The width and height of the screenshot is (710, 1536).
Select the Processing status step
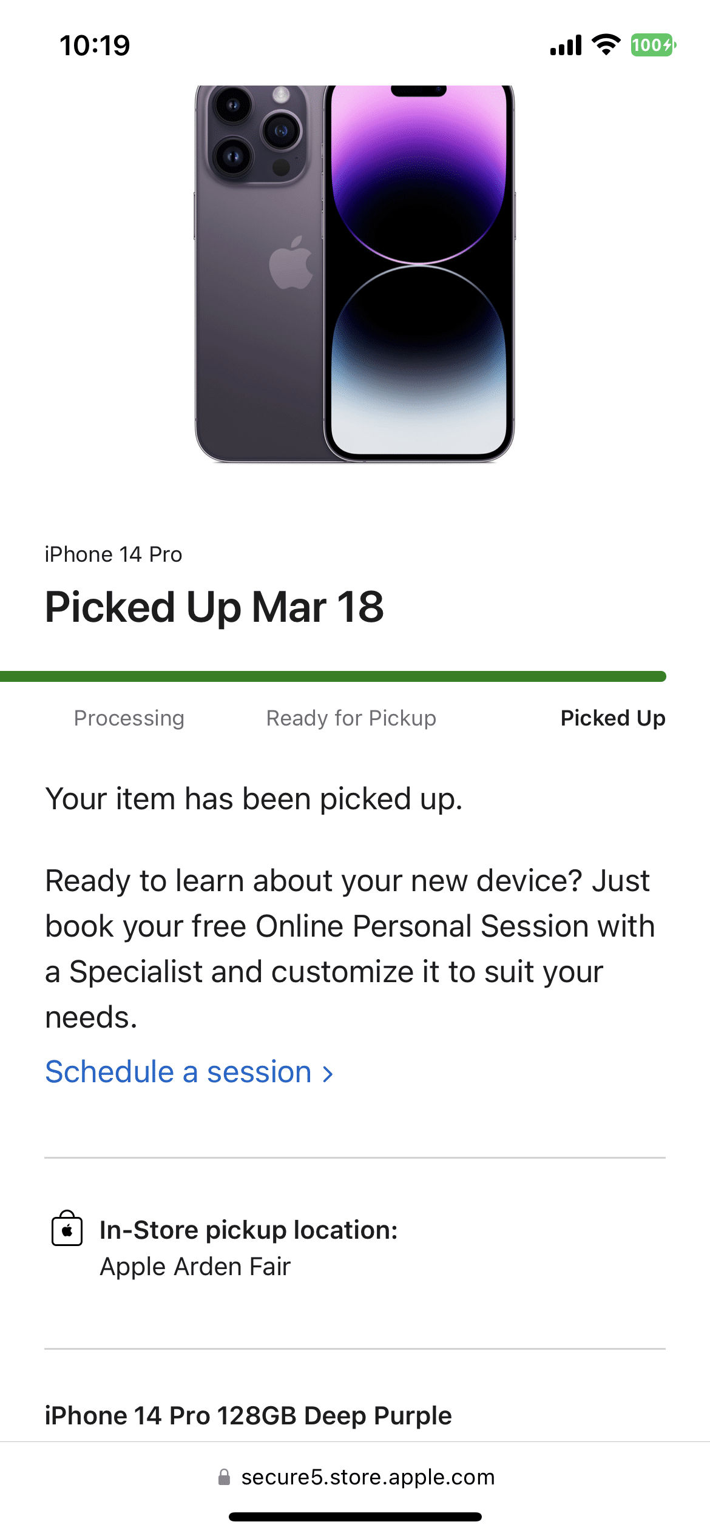point(129,718)
